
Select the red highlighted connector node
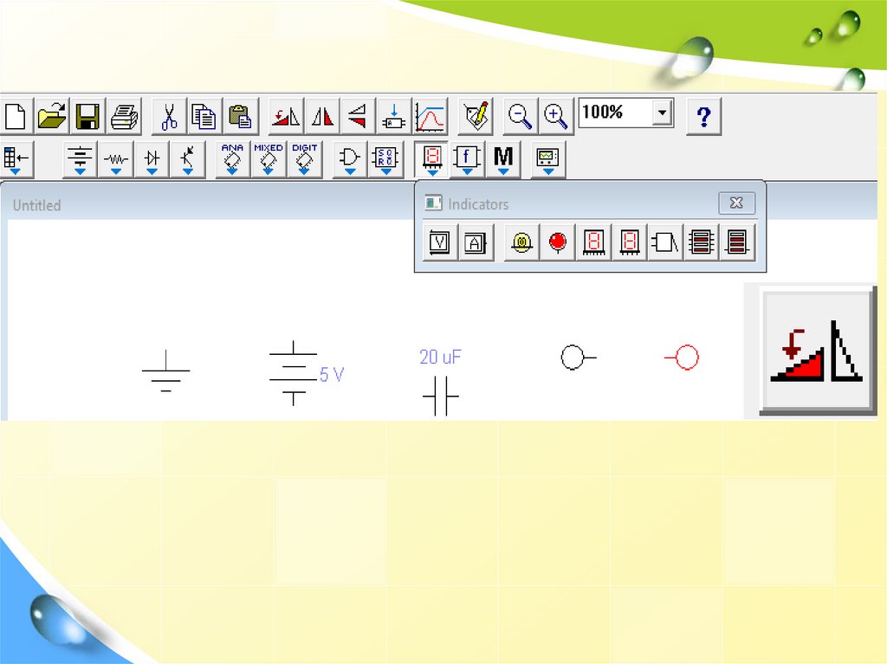[682, 358]
